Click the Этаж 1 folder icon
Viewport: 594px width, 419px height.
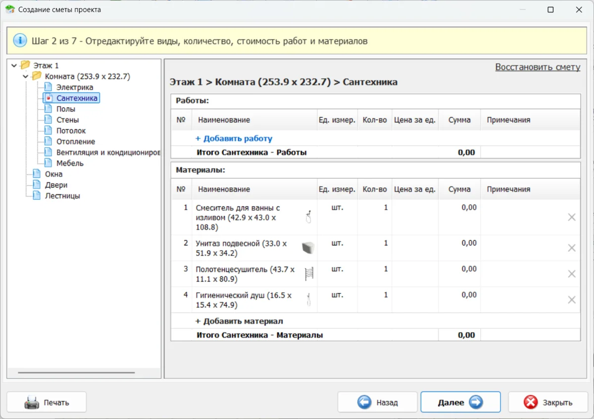[x=25, y=65]
